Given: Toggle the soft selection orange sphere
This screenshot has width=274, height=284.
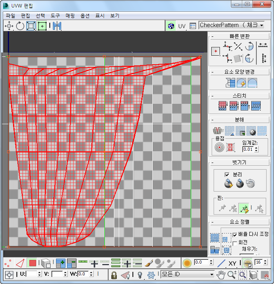Looking at the screenshot, I should pos(187,263).
